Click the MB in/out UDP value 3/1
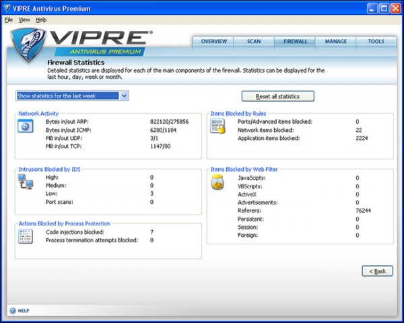 (154, 138)
